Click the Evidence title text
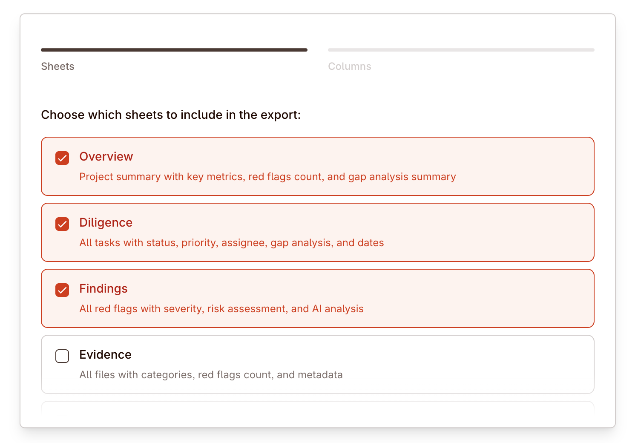638x443 pixels. [105, 355]
